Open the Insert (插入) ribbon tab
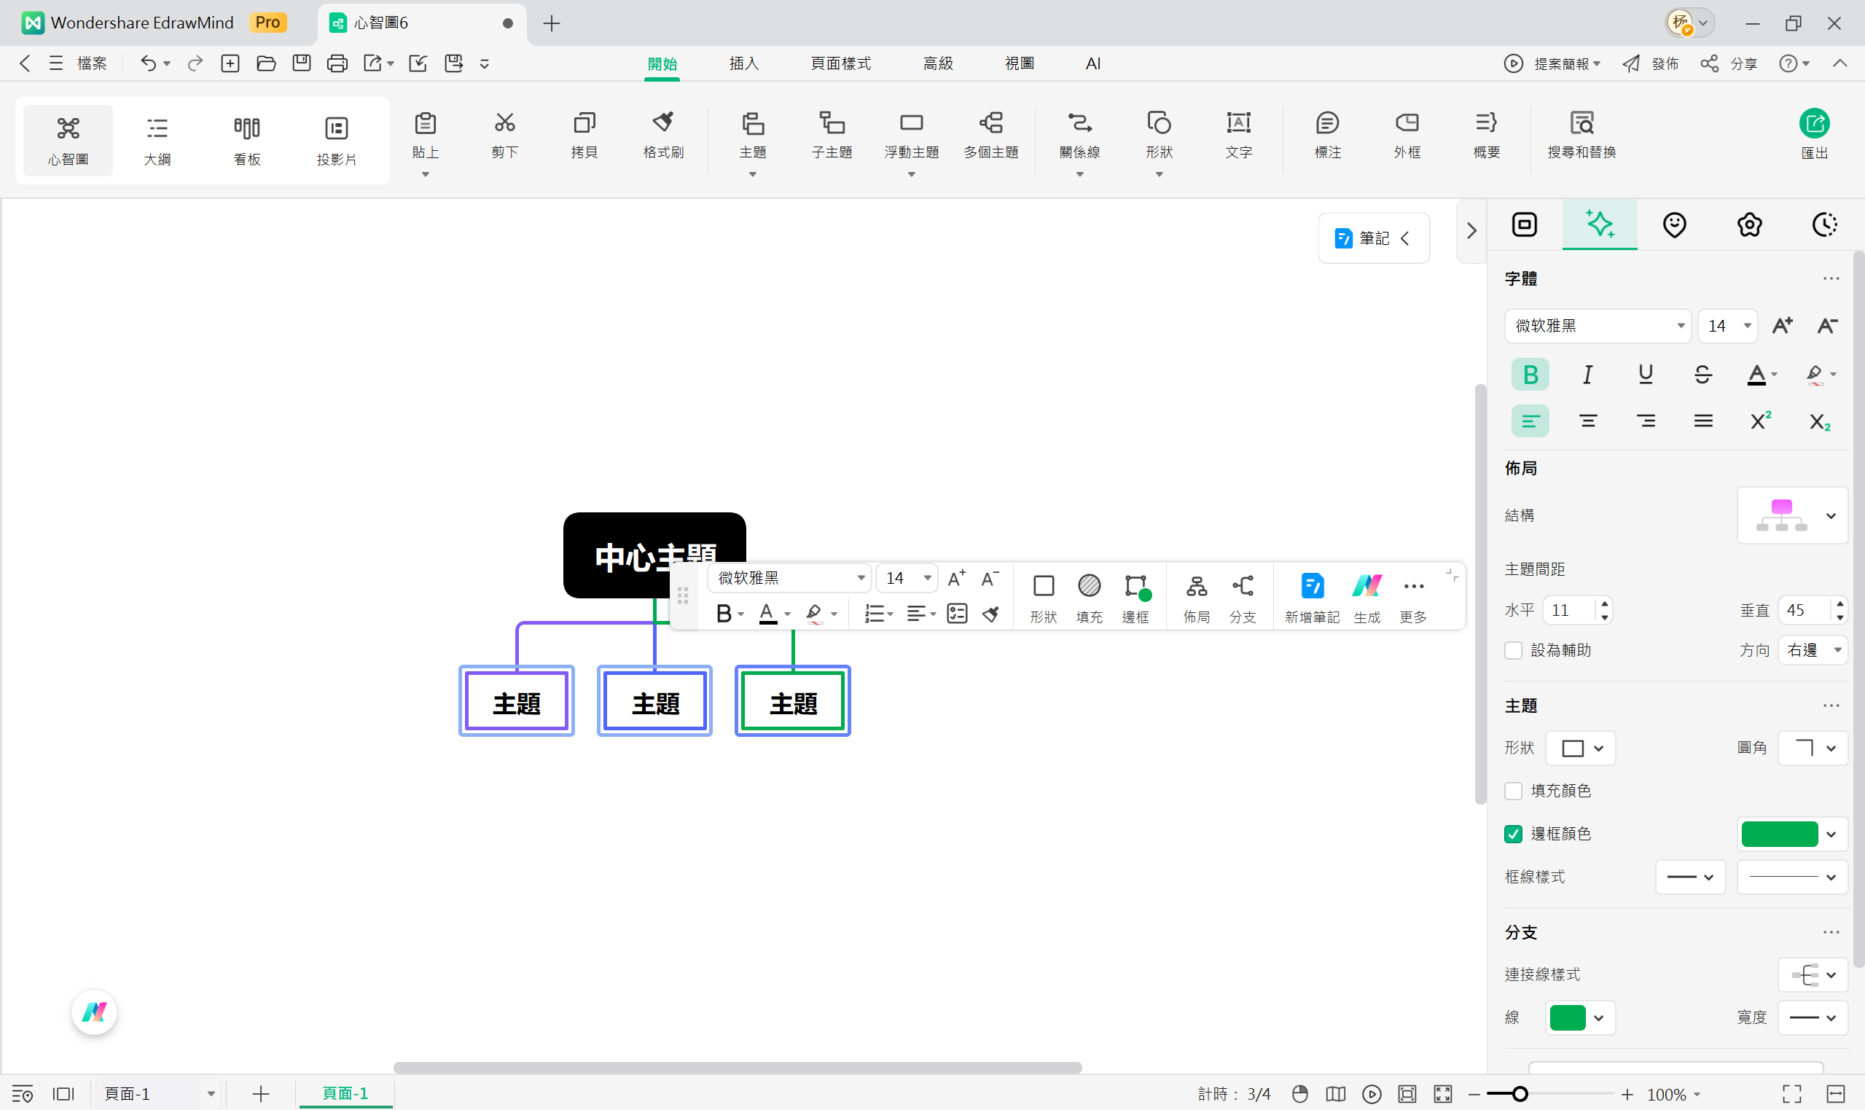 pyautogui.click(x=743, y=63)
